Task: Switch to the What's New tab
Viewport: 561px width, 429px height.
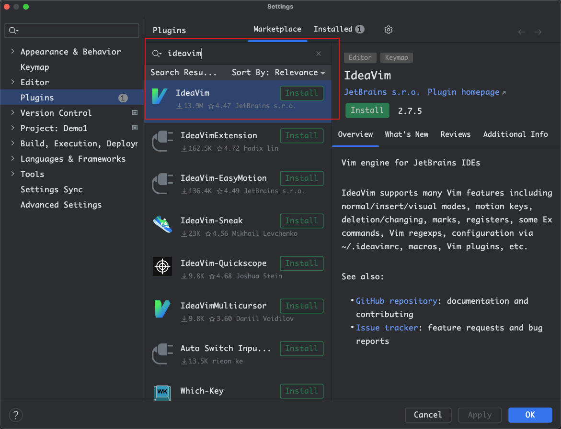Action: [406, 134]
